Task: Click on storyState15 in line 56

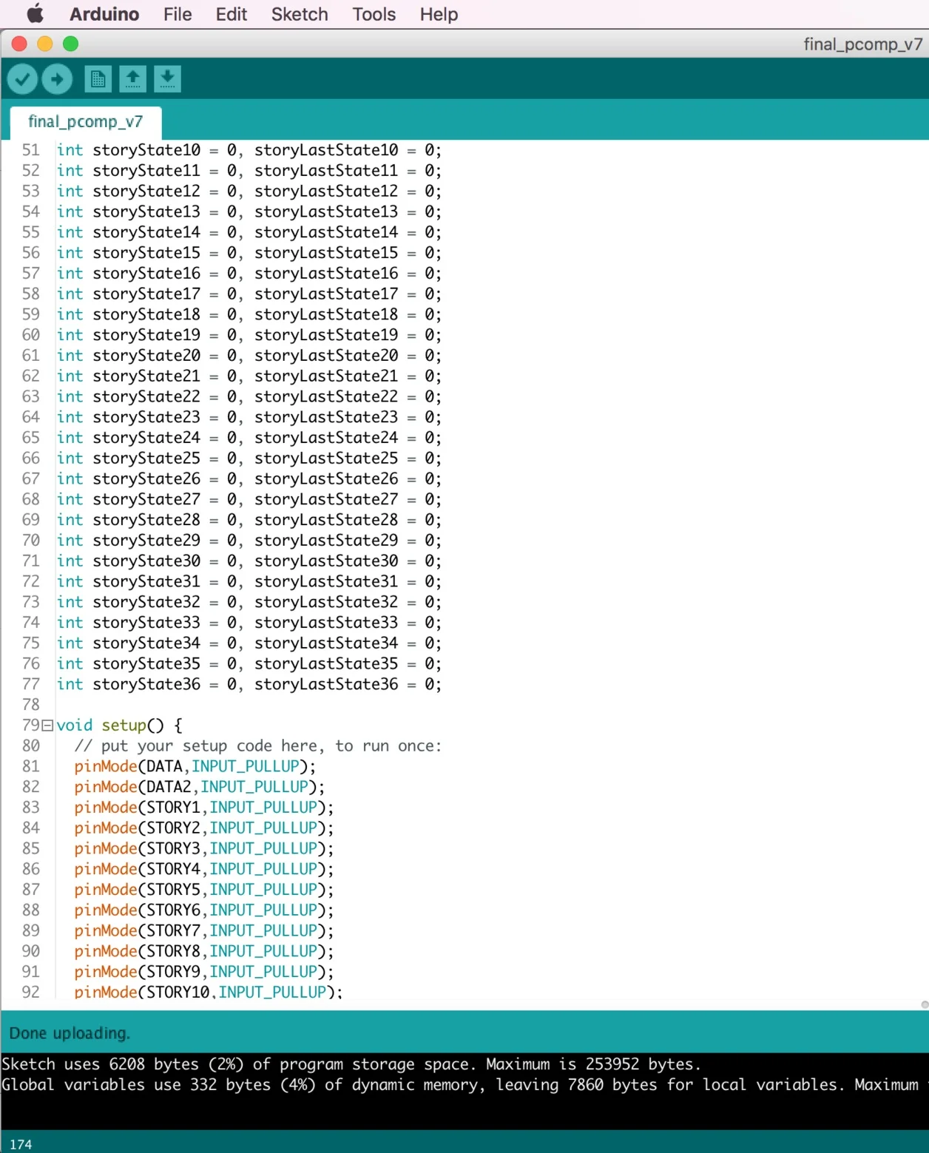Action: pos(146,253)
